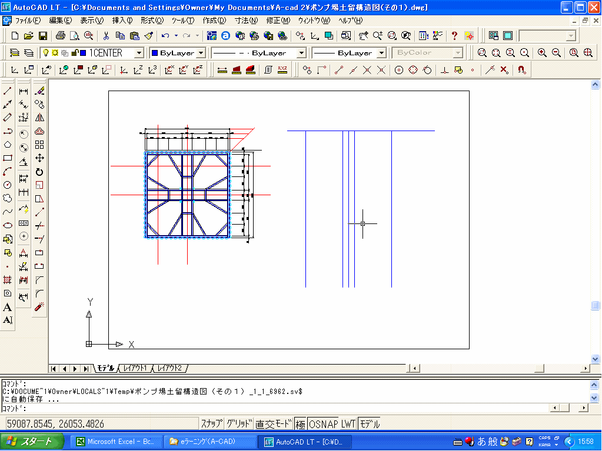Select the Erase tool
The image size is (602, 451).
point(39,91)
